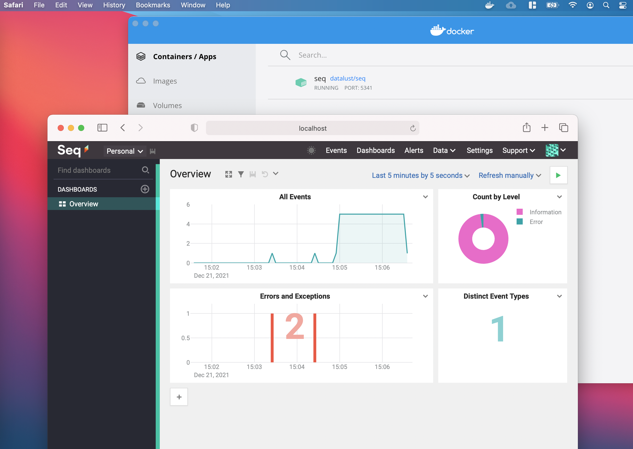The width and height of the screenshot is (633, 449).
Task: Open Control Center in menu bar
Action: [x=623, y=5]
